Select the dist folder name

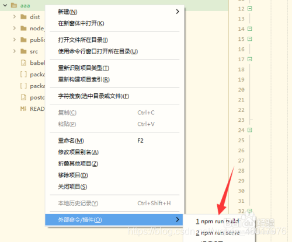[35, 17]
